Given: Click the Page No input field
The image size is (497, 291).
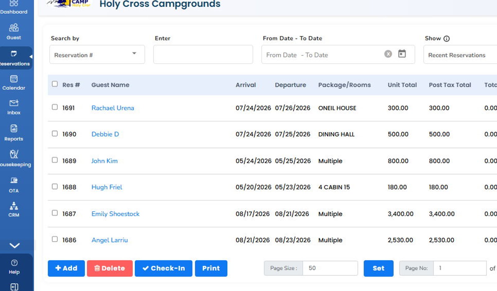Looking at the screenshot, I should coord(460,268).
